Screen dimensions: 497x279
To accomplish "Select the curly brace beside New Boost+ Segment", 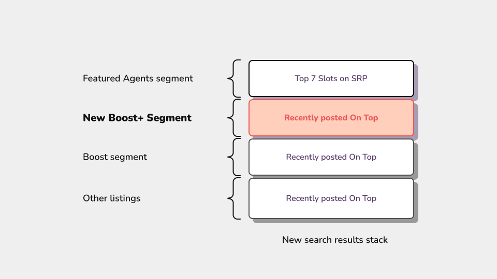I will 234,118.
